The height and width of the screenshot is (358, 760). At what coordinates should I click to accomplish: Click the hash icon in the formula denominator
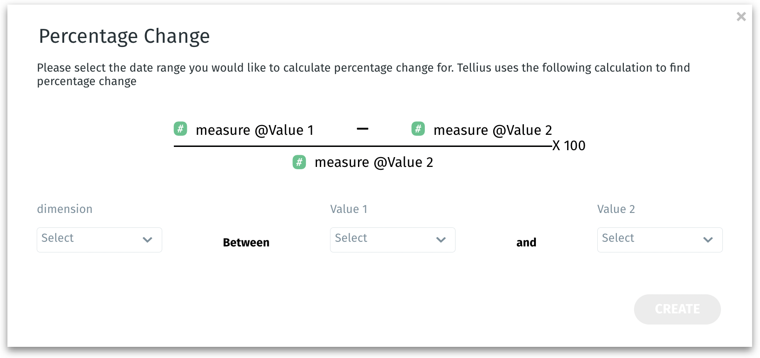click(299, 162)
